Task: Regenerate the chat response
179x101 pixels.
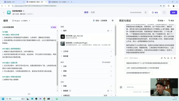Action: coord(171,58)
